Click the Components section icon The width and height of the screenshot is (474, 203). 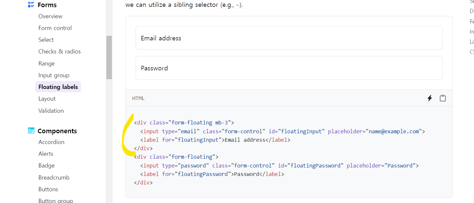[x=31, y=131]
